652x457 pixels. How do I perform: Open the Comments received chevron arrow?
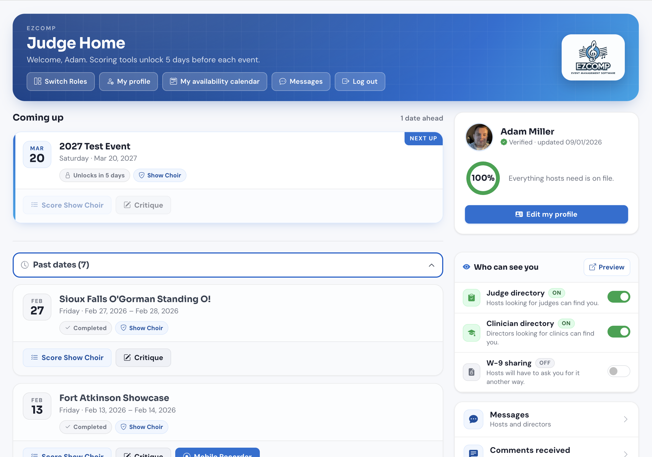(625, 454)
